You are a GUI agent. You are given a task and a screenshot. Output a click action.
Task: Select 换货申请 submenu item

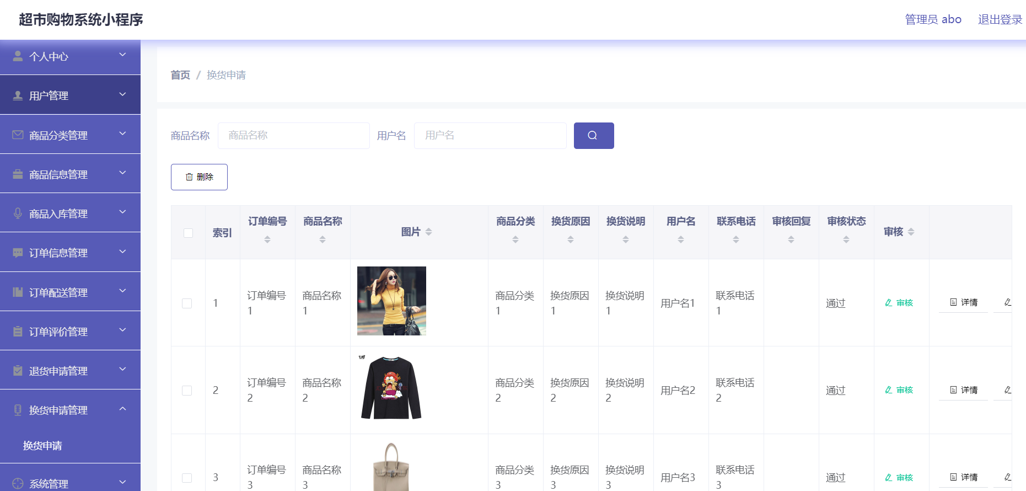click(42, 446)
